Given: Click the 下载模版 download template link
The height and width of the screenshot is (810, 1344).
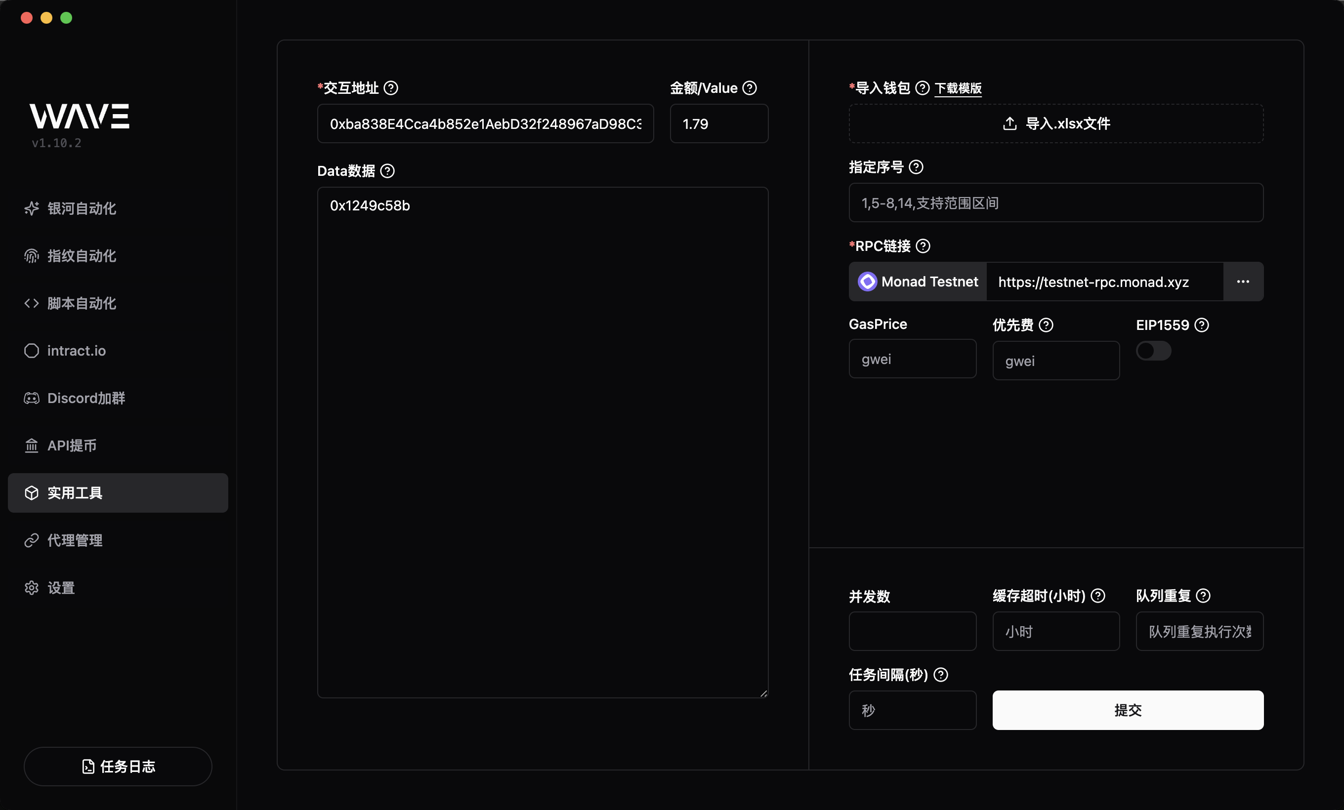Looking at the screenshot, I should point(958,88).
